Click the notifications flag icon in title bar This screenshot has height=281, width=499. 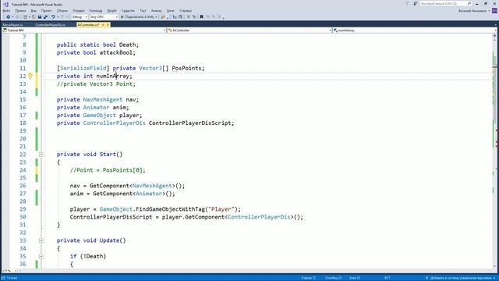pyautogui.click(x=407, y=3)
